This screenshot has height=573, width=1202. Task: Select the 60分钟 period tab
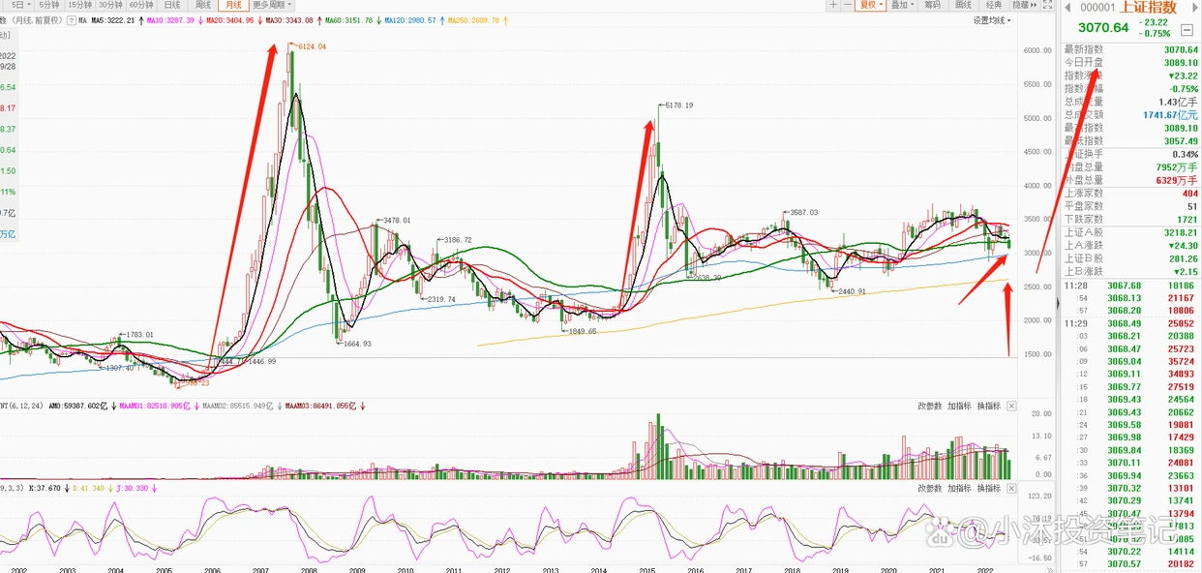pos(141,5)
